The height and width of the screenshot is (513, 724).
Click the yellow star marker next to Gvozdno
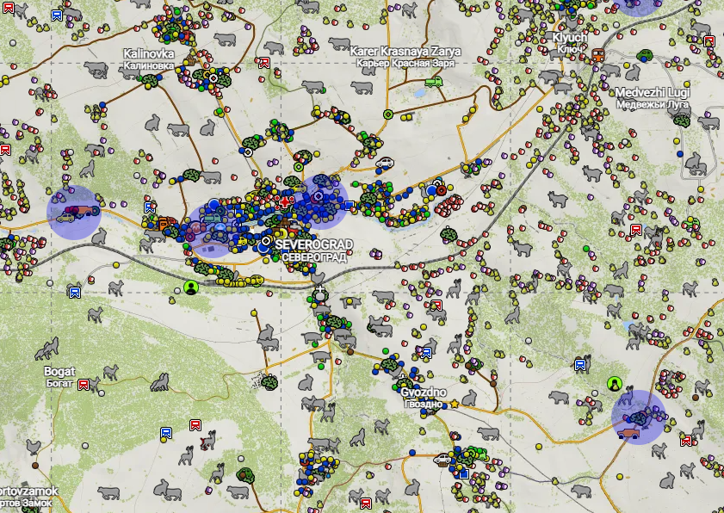[455, 404]
